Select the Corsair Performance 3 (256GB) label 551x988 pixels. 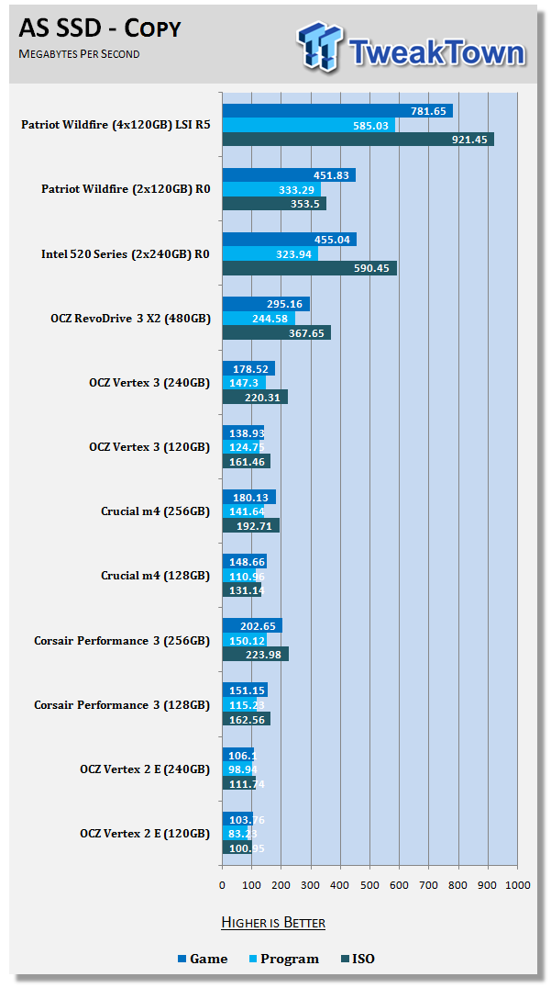[122, 640]
